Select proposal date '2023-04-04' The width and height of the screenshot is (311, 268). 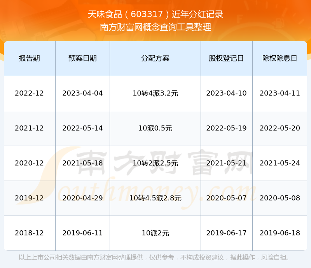tap(82, 93)
